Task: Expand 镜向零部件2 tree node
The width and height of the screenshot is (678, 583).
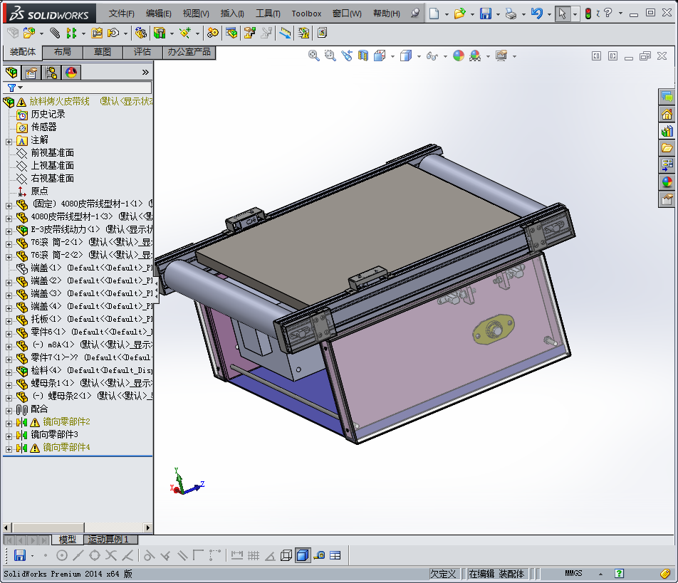Action: [x=9, y=424]
